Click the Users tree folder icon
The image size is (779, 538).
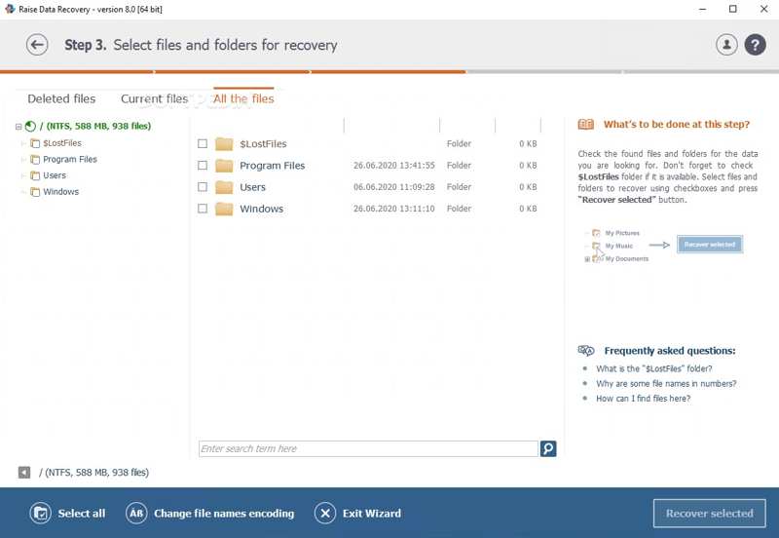coord(35,175)
